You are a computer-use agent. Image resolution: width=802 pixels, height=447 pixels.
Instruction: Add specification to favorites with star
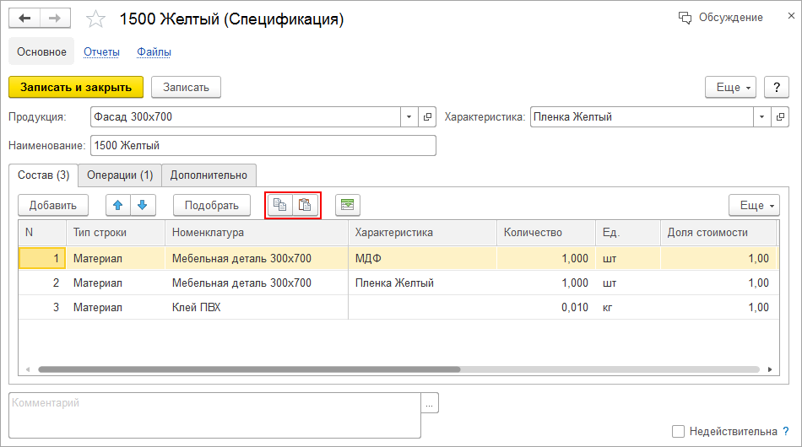96,19
